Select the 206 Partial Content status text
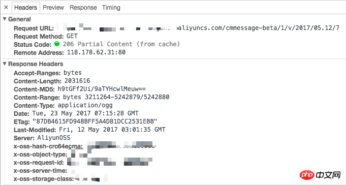 click(x=121, y=44)
